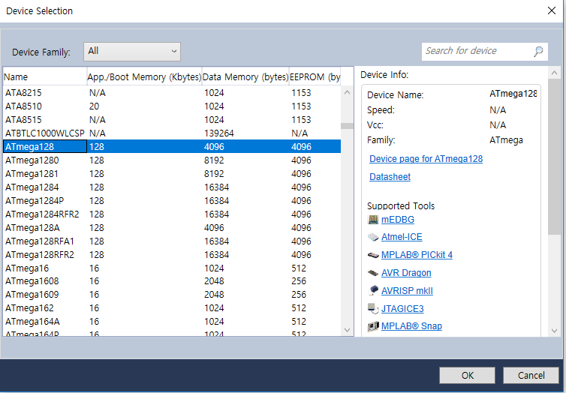Sort by EEPROM column header
Viewport: 566px width, 393px height.
click(x=315, y=76)
